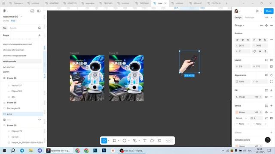Screen dimensions: 275x154
Task: Align top icon in Position section
Action: coord(254,40)
